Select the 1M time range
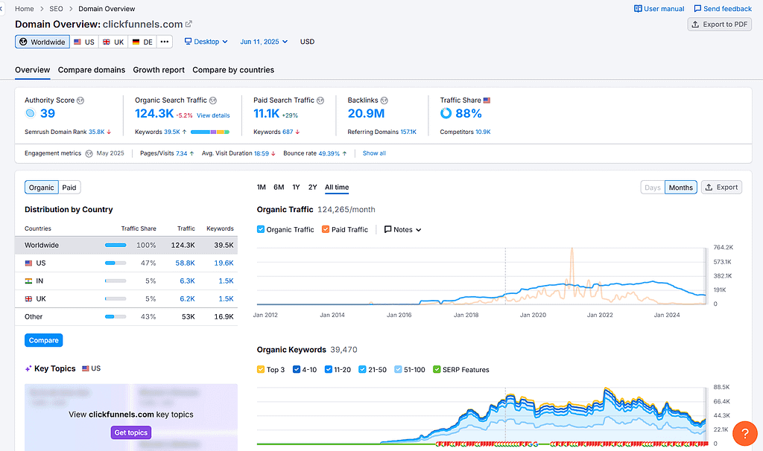The image size is (763, 451). click(x=262, y=187)
